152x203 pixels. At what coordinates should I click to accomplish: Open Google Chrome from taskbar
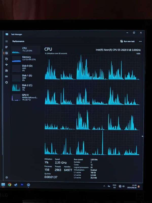point(9,185)
